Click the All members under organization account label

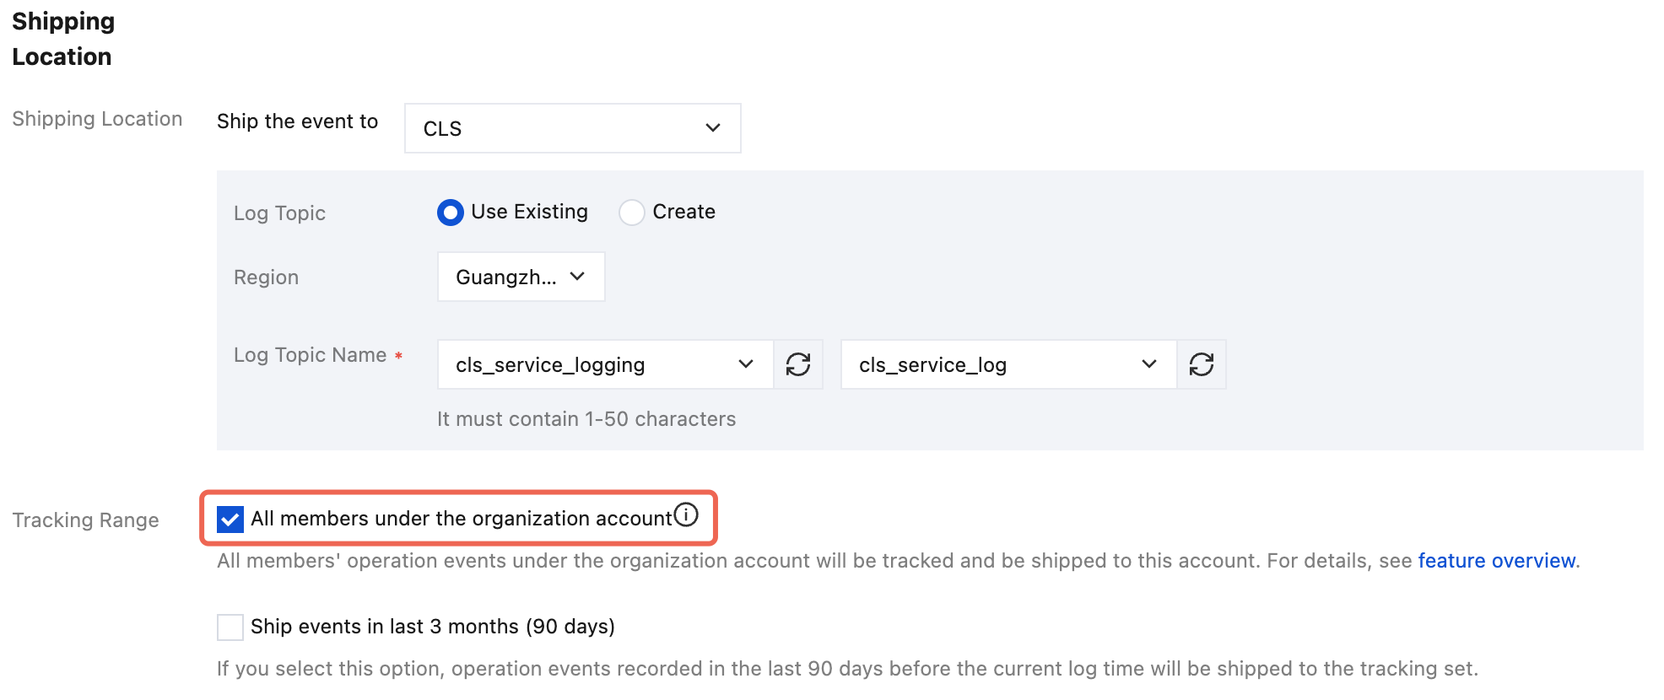pyautogui.click(x=461, y=519)
